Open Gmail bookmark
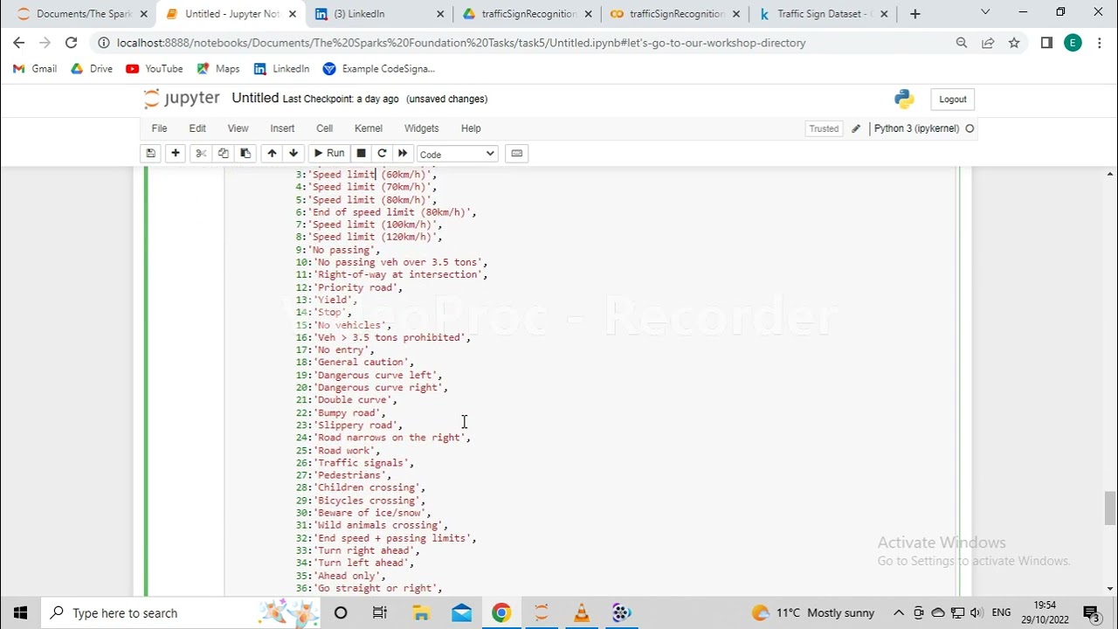This screenshot has width=1118, height=629. 35,69
